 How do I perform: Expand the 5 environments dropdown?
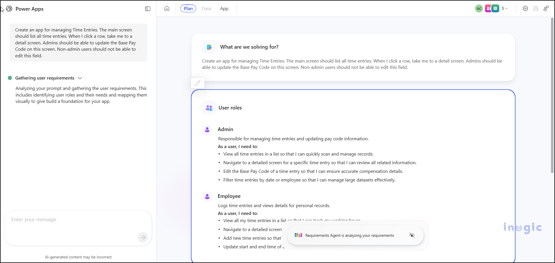(x=505, y=8)
